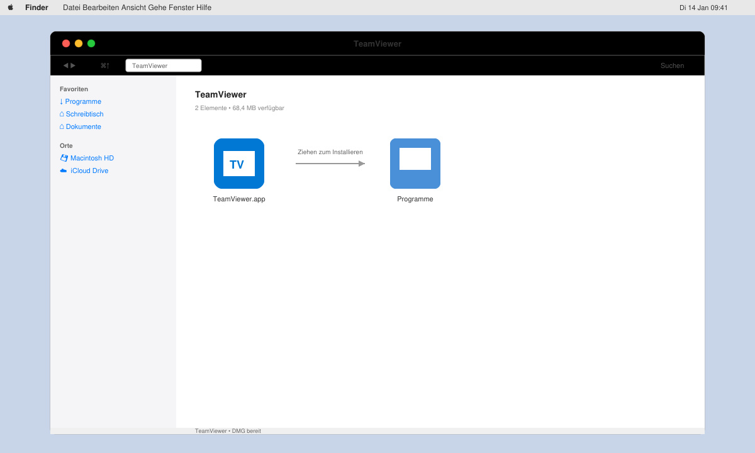755x453 pixels.
Task: Click the Schreibtisch house icon
Action: [62, 114]
